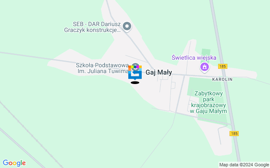Open the Zabytkowy park krajobrazowy label
The image size is (270, 168).
[208, 102]
